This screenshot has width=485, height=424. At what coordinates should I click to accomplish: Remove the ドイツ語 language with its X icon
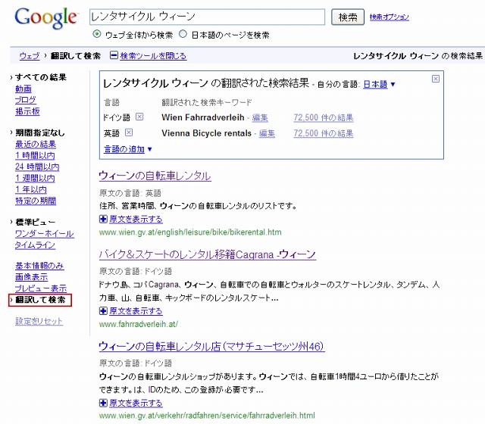click(139, 117)
